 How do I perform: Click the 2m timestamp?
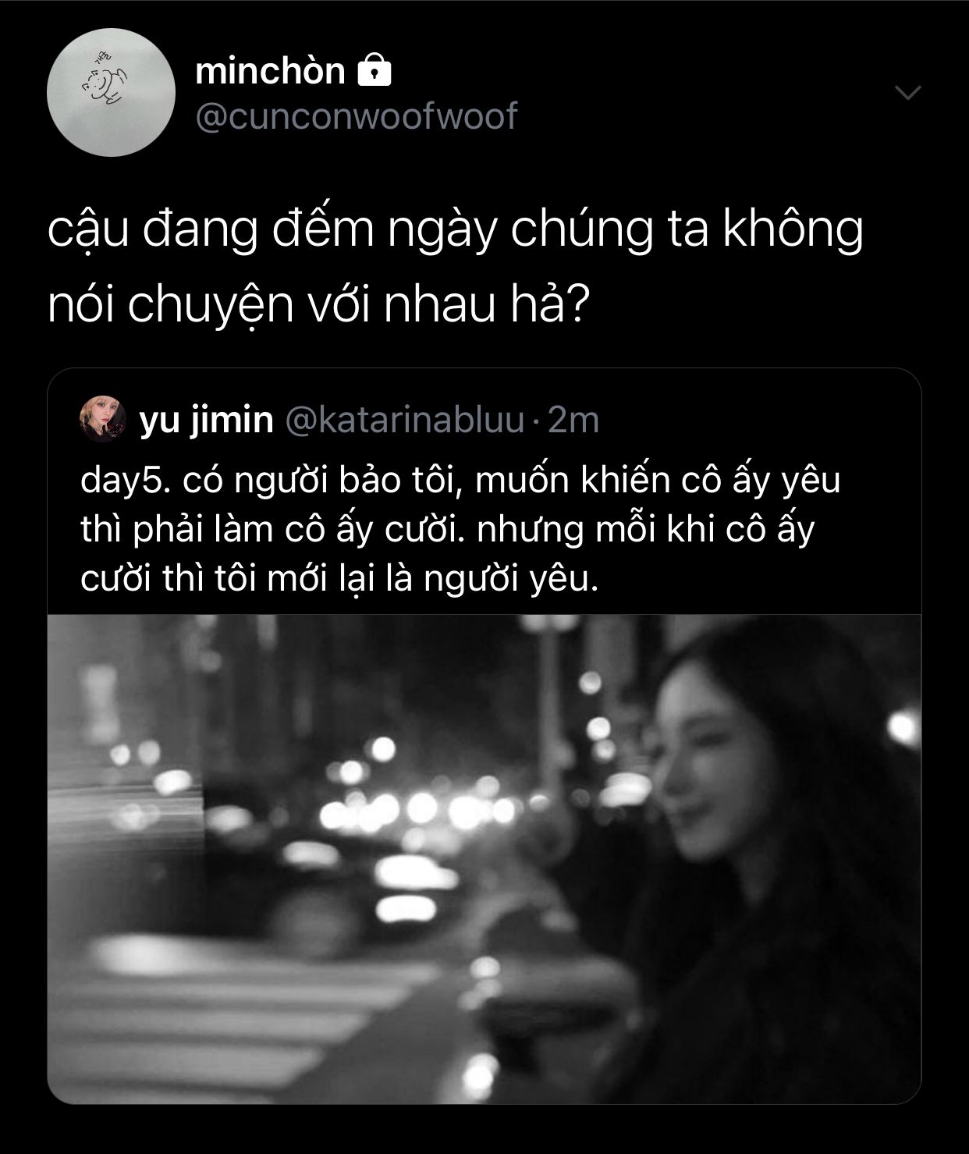tap(573, 420)
